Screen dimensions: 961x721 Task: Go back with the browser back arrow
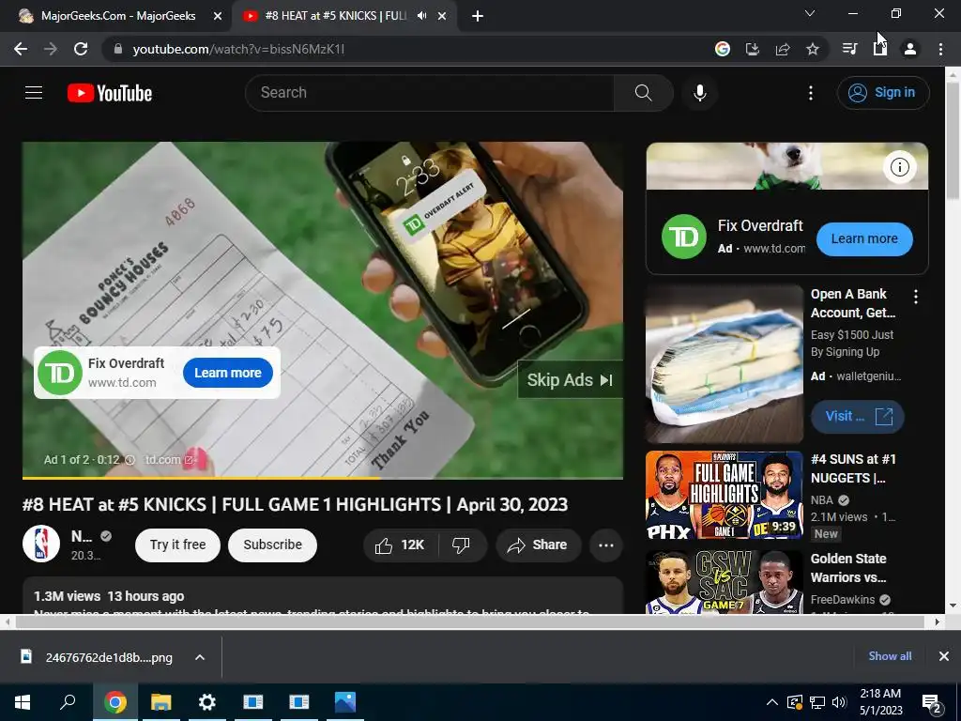pos(21,49)
